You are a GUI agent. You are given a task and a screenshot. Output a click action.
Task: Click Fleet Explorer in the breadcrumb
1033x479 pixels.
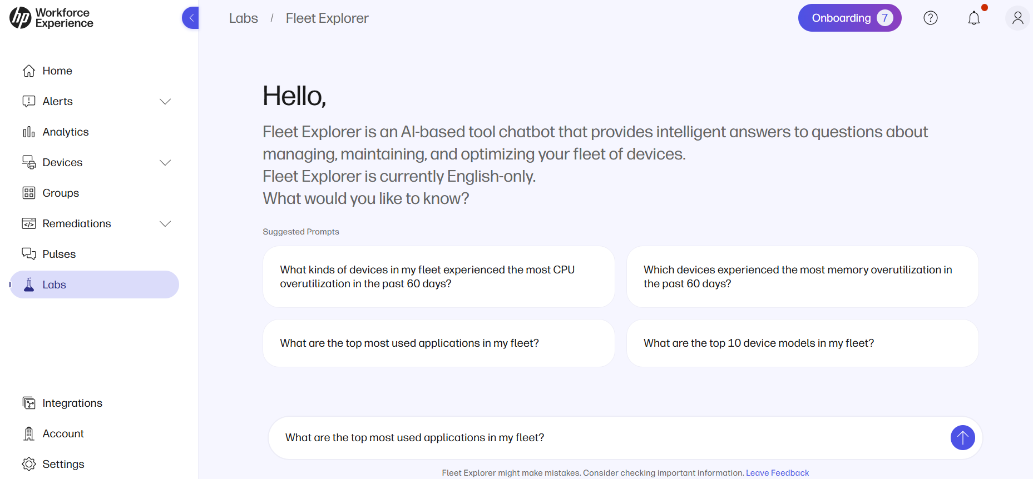point(327,18)
